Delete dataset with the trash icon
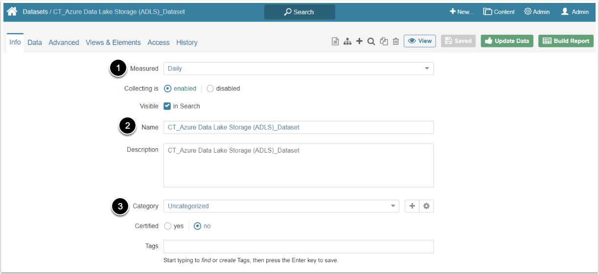The image size is (599, 274). point(396,42)
